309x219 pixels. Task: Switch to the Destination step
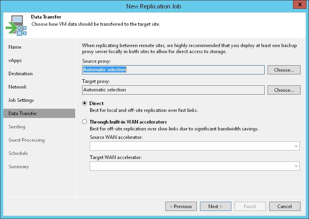(21, 74)
